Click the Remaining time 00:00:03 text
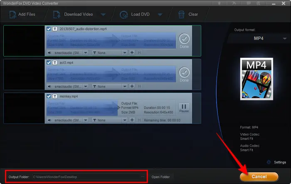This screenshot has height=184, width=291. tap(162, 120)
